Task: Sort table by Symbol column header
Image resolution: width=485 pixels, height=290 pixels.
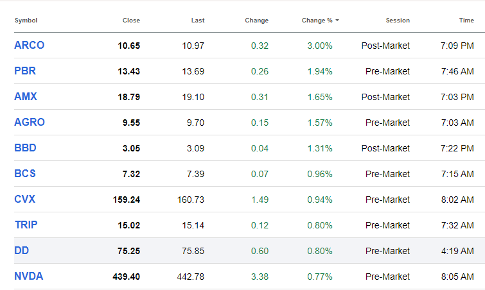Action: (x=26, y=21)
